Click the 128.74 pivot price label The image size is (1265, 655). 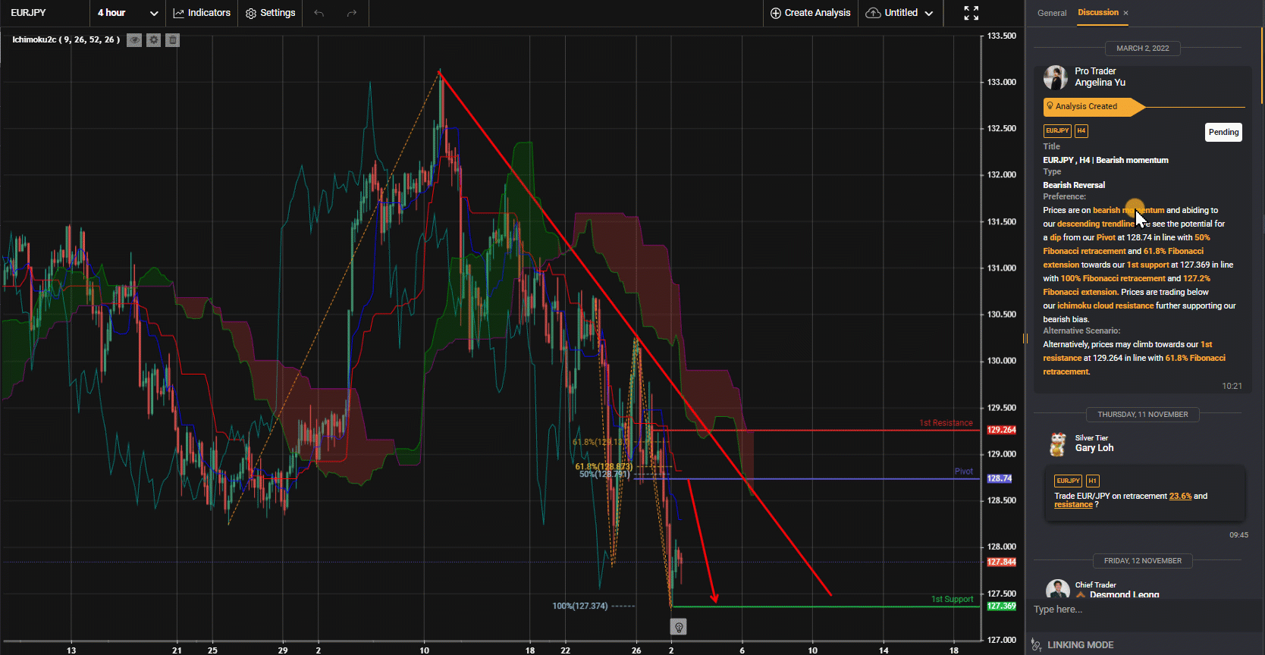(1000, 478)
